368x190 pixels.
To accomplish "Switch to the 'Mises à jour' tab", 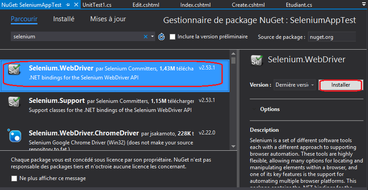I will [x=108, y=19].
